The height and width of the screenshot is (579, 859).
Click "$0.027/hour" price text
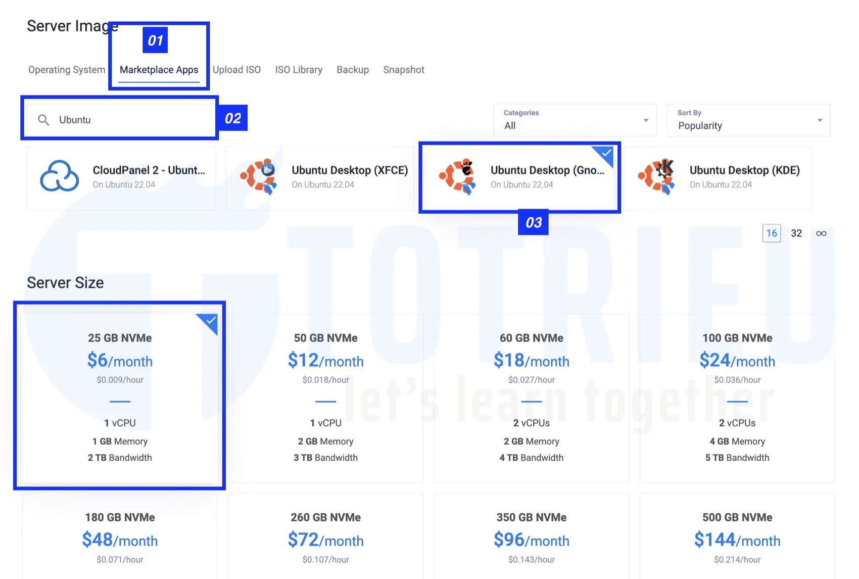tap(532, 380)
